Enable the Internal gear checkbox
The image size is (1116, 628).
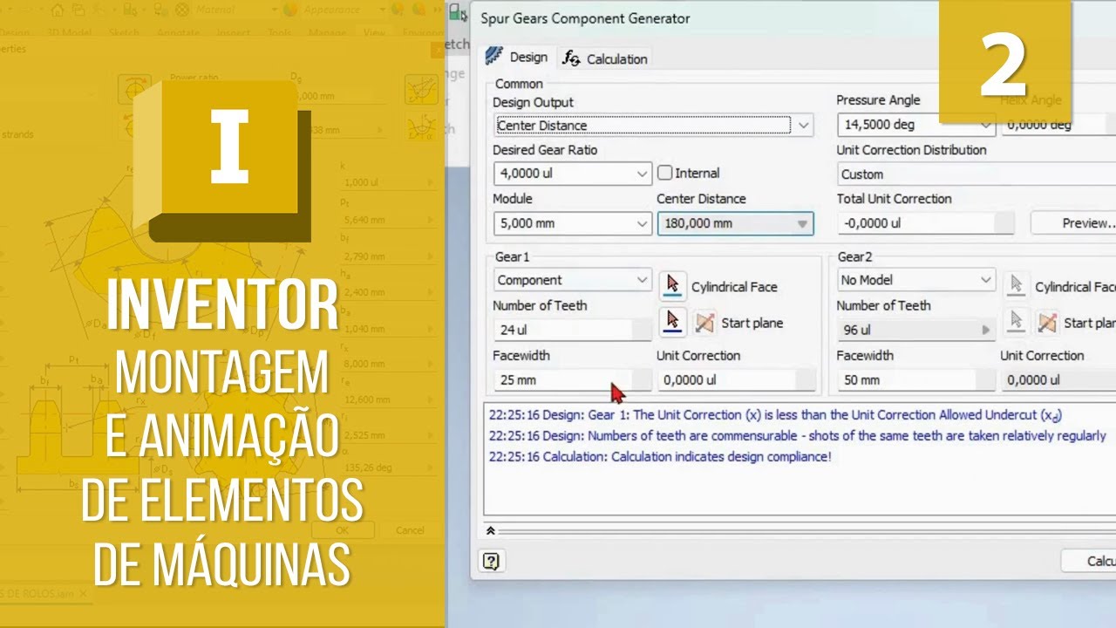click(x=665, y=173)
